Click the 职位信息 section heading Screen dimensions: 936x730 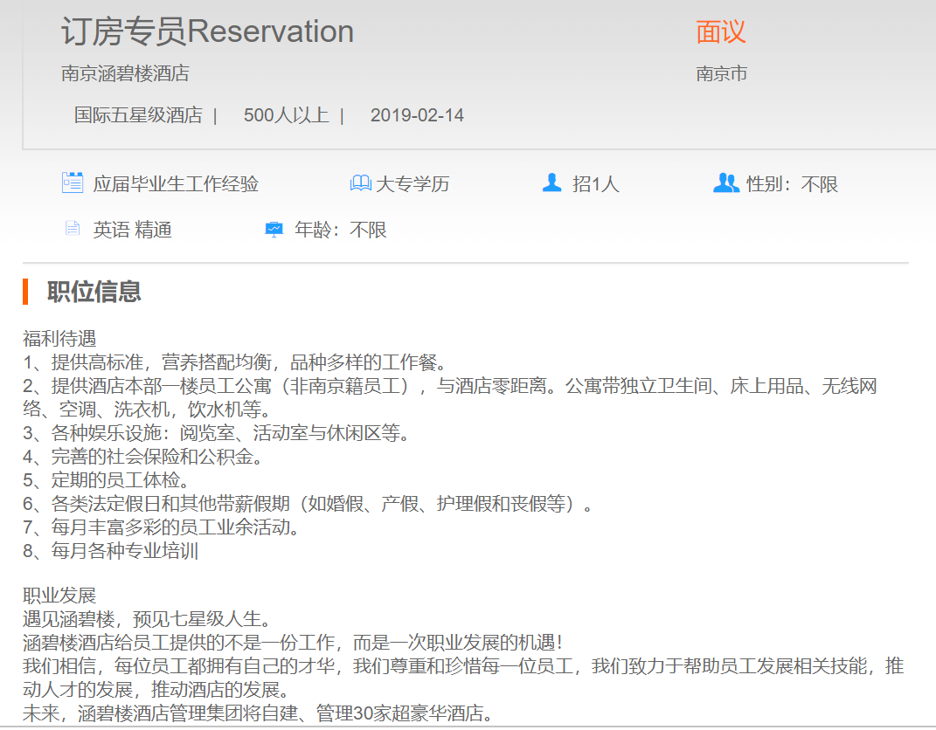coord(94,292)
